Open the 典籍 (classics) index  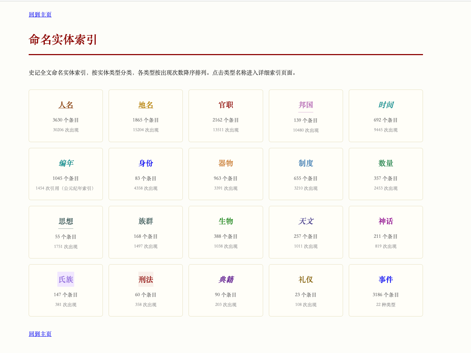[x=225, y=280]
